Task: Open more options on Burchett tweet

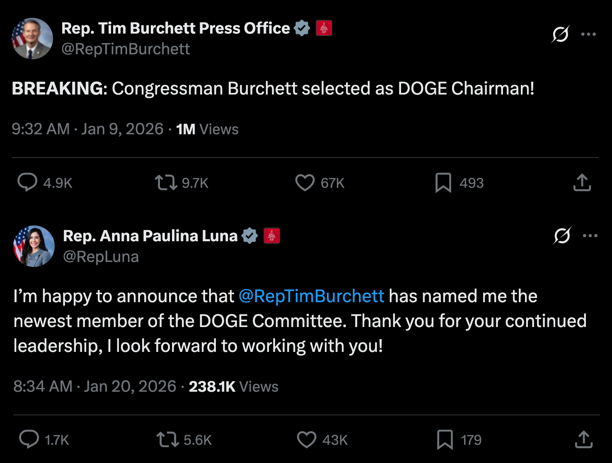Action: coord(588,34)
